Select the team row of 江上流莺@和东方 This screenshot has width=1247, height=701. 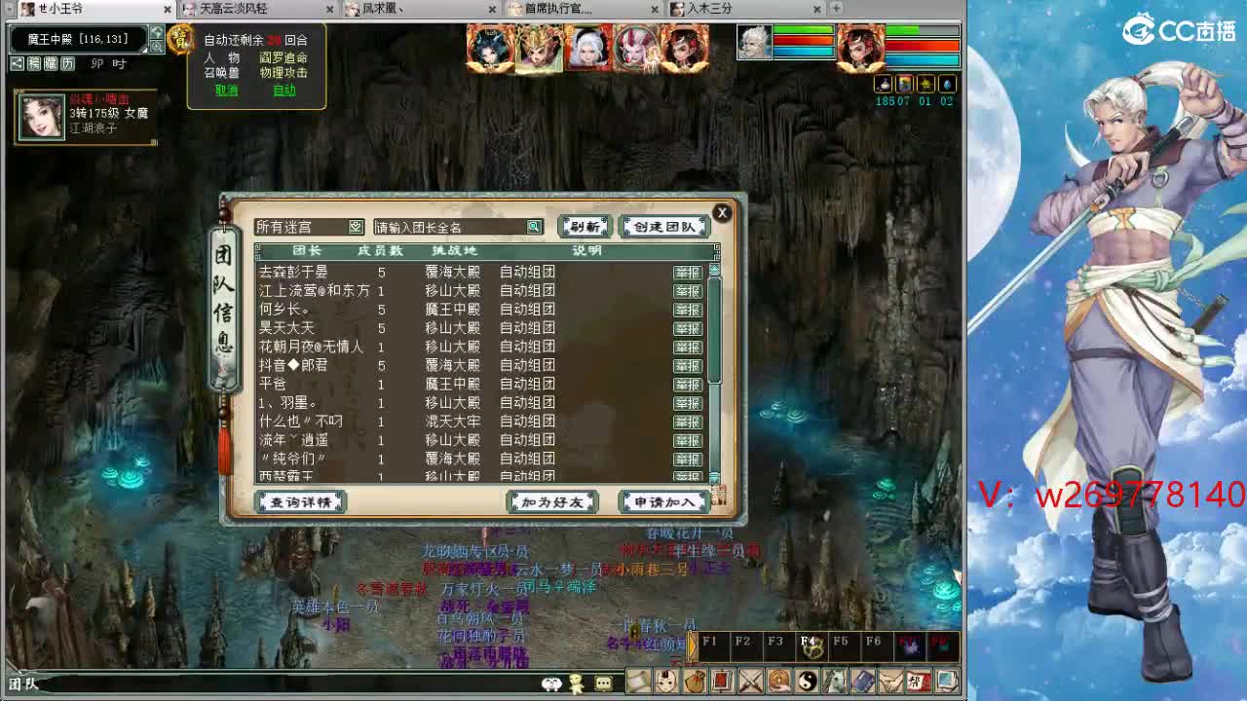point(481,291)
